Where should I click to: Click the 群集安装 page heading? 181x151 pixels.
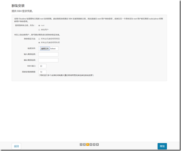[x=18, y=6]
